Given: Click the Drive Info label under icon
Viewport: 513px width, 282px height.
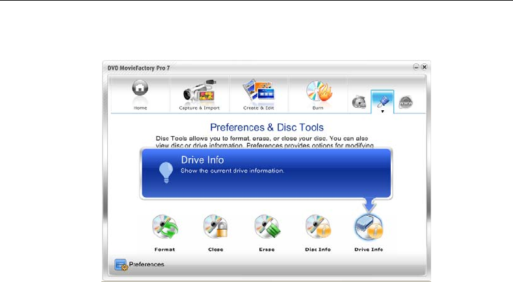Looking at the screenshot, I should click(369, 250).
